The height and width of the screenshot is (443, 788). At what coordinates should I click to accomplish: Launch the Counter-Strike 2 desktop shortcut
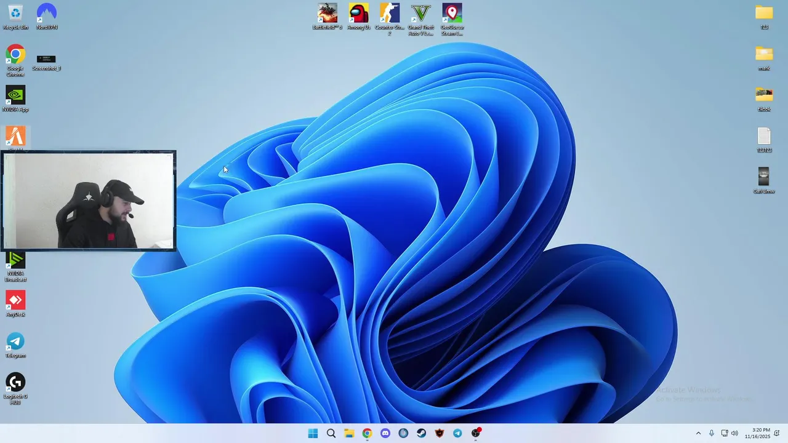389,20
